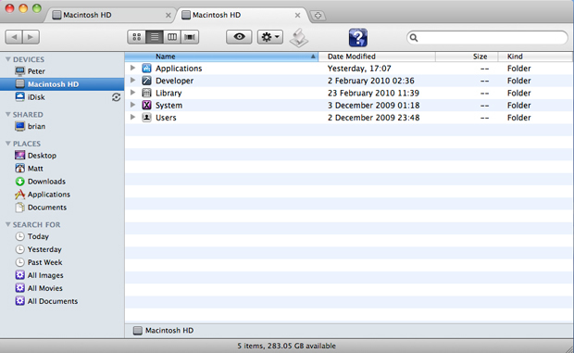Sort by the Size column header
The height and width of the screenshot is (353, 574).
[x=467, y=57]
